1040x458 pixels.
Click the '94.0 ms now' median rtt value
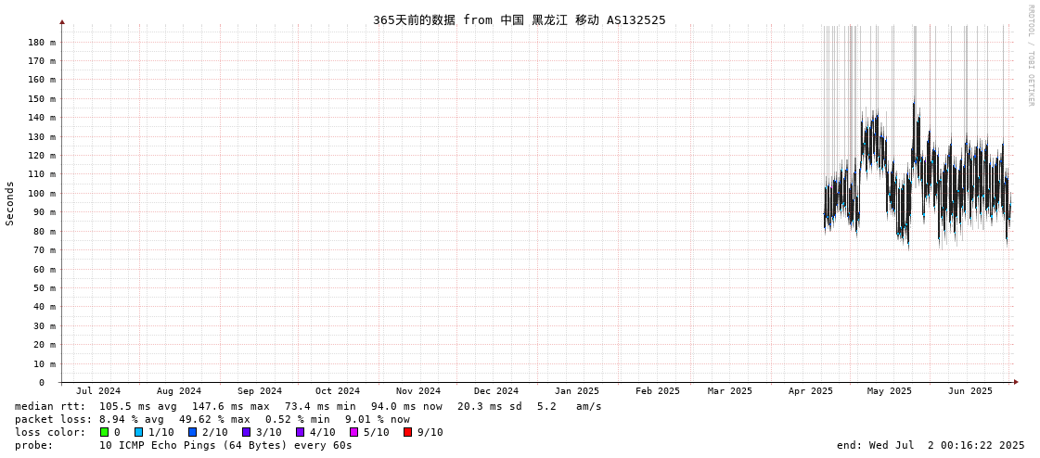point(406,406)
